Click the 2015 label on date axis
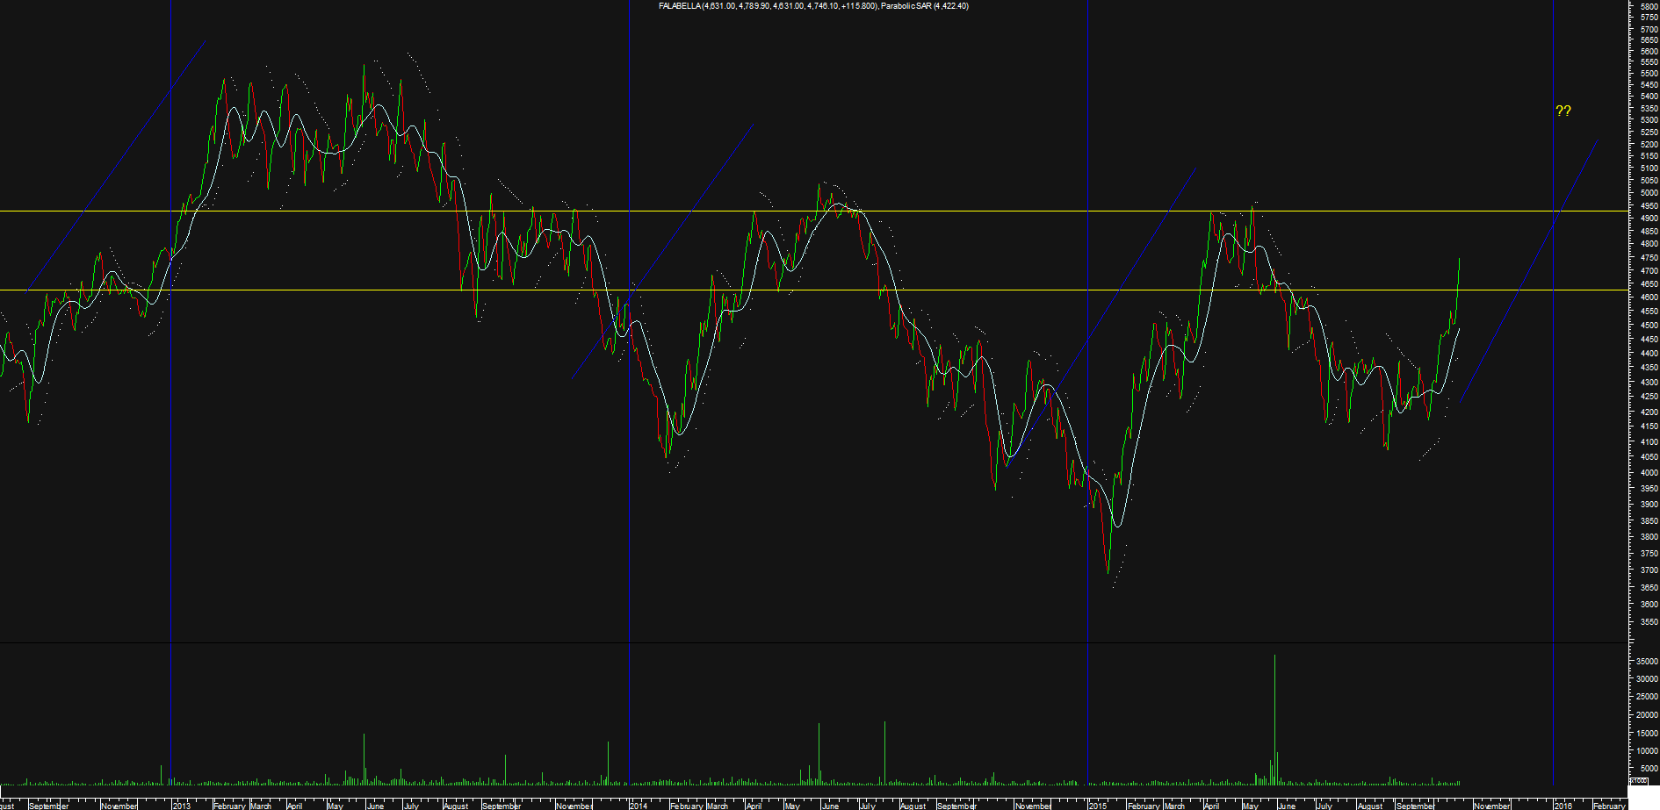 [x=1098, y=805]
